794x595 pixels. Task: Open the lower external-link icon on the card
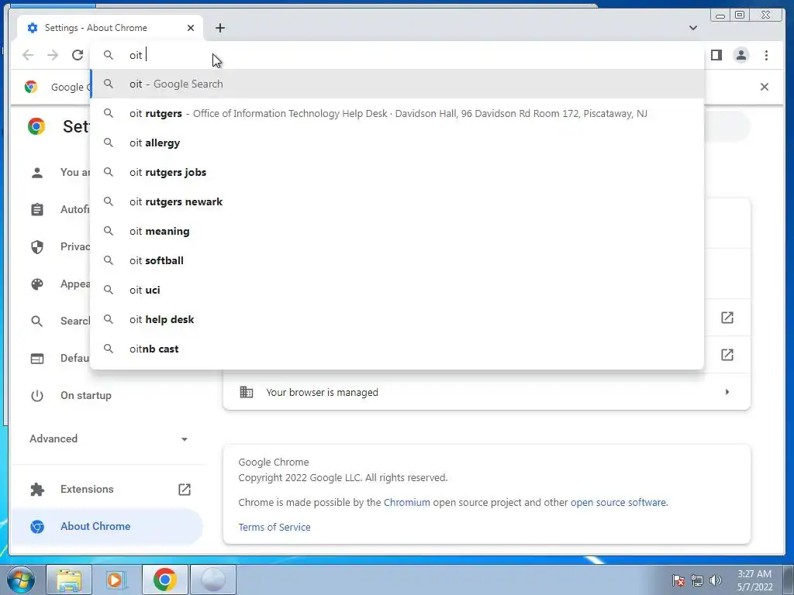click(x=727, y=355)
